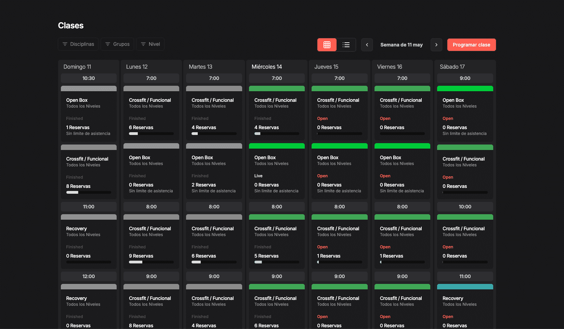Open Saturday 11:00 Recovery class card
The height and width of the screenshot is (329, 564).
point(465,306)
